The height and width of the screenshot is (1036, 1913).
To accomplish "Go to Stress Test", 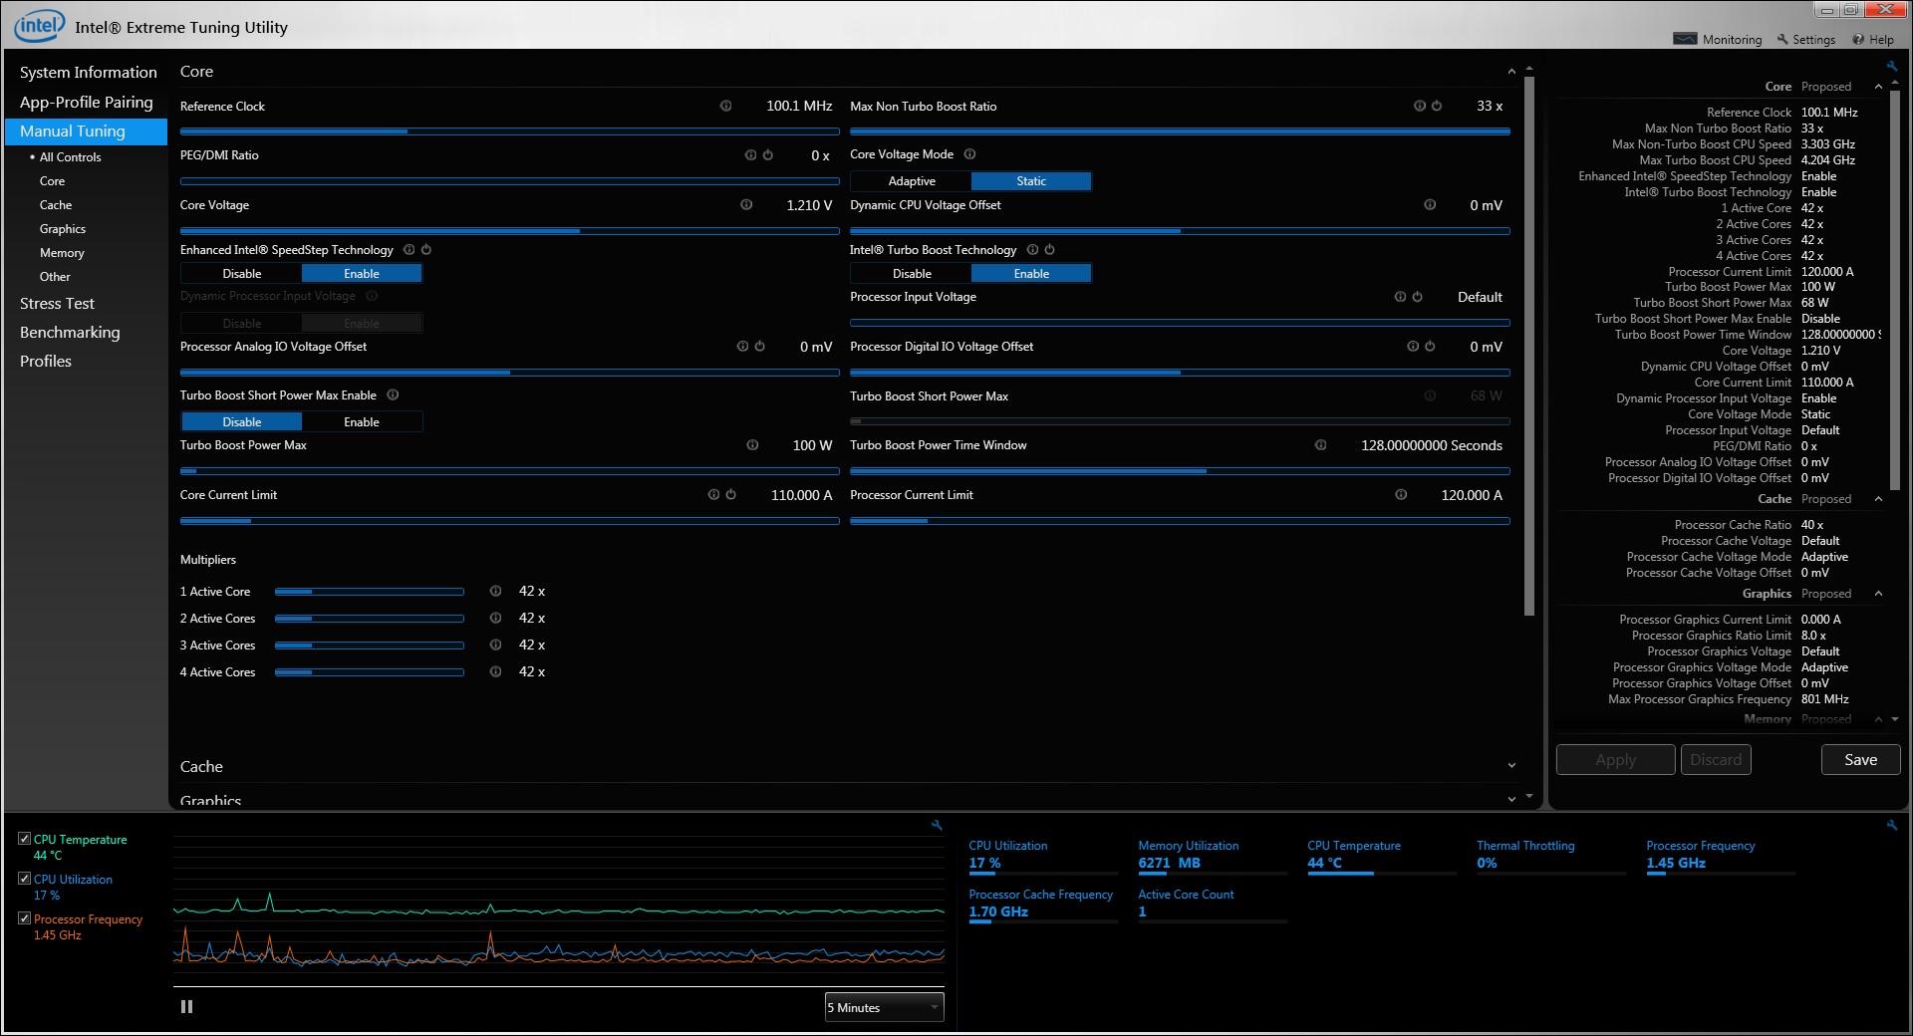I will coord(57,304).
